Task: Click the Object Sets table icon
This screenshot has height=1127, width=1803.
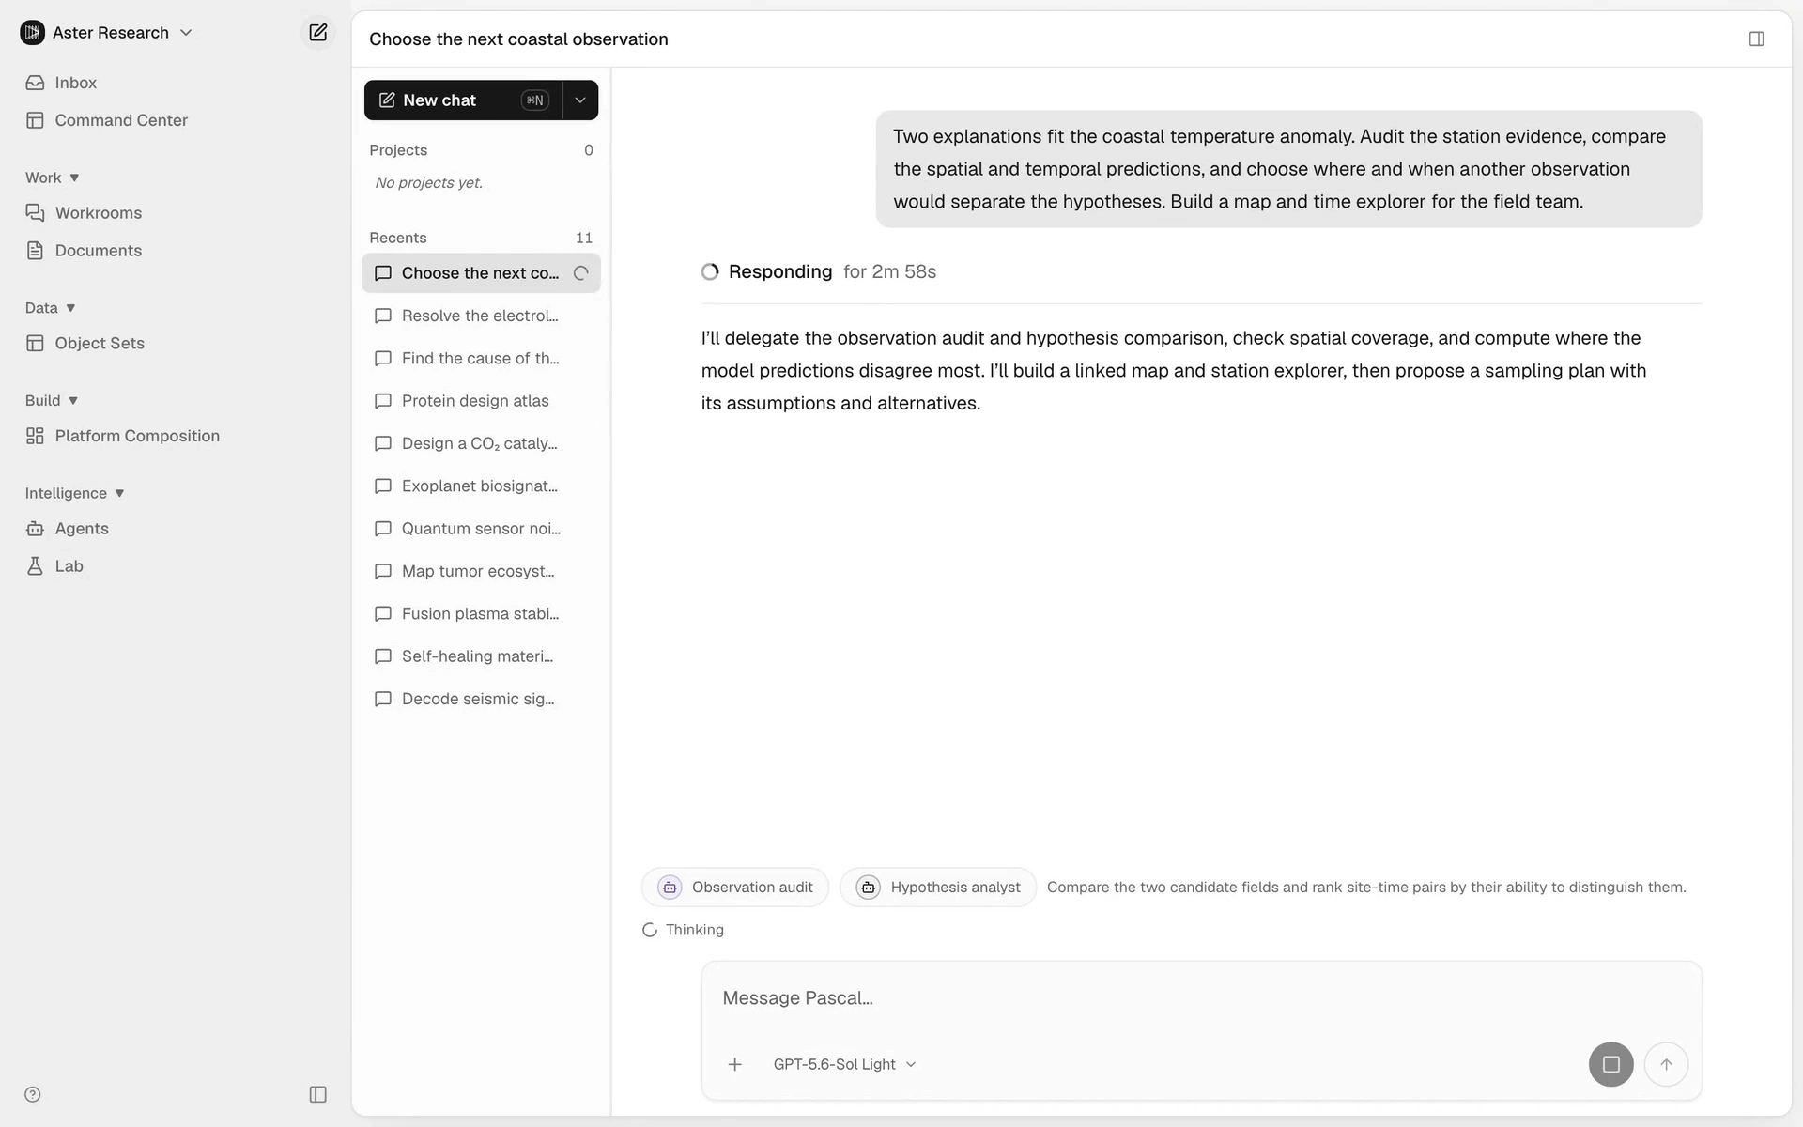Action: tap(35, 343)
